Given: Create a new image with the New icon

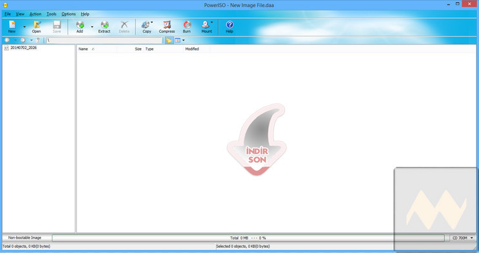Looking at the screenshot, I should point(12,27).
